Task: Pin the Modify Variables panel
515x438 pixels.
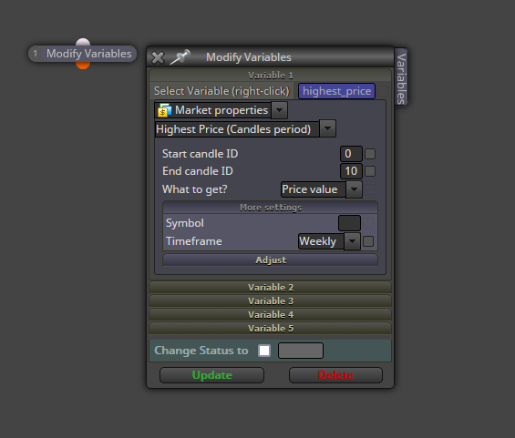Action: 180,56
